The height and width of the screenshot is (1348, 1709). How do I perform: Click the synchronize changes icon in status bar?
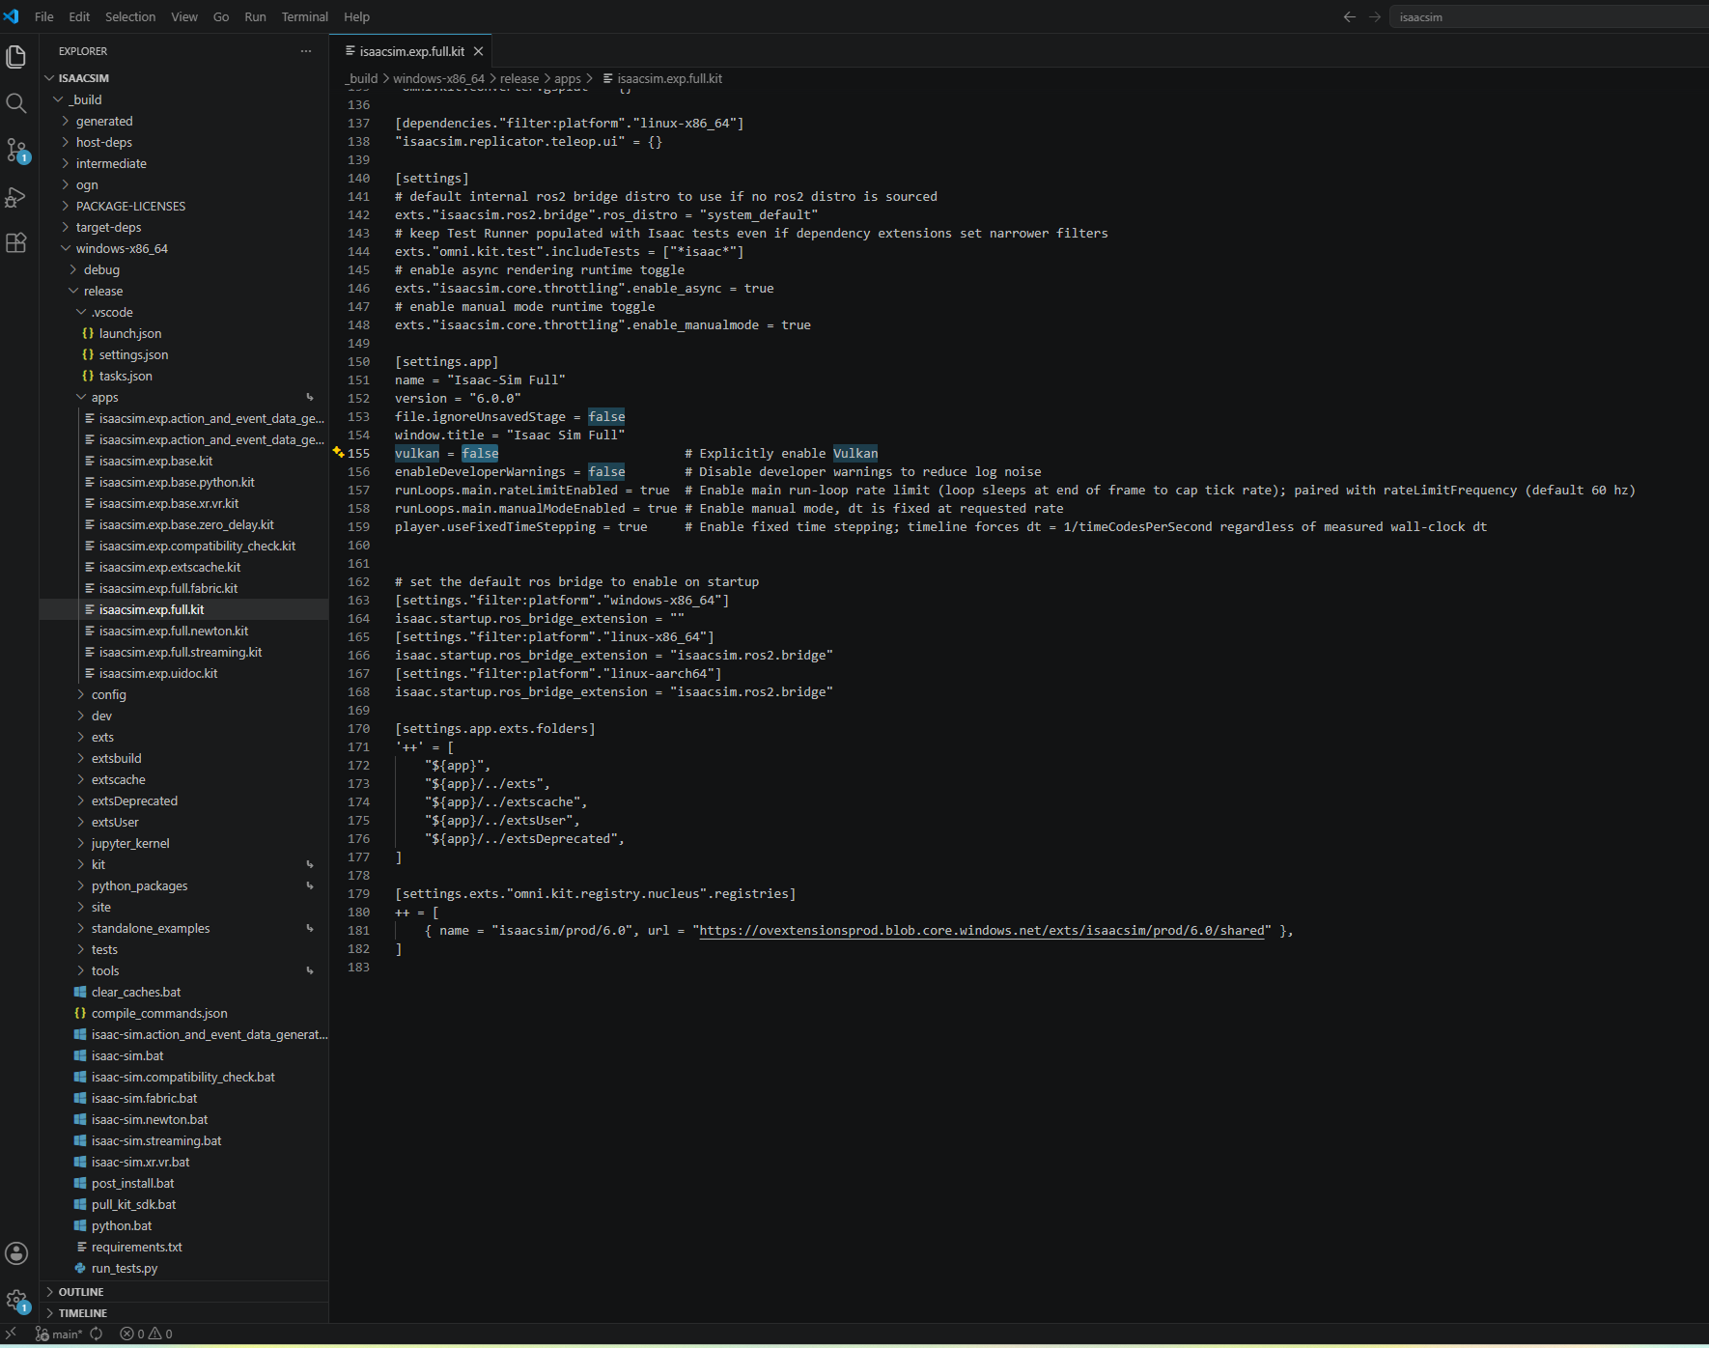97,1334
